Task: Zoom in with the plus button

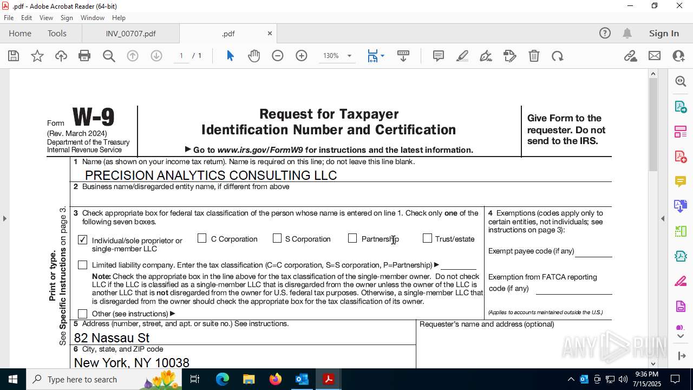Action: click(x=302, y=56)
